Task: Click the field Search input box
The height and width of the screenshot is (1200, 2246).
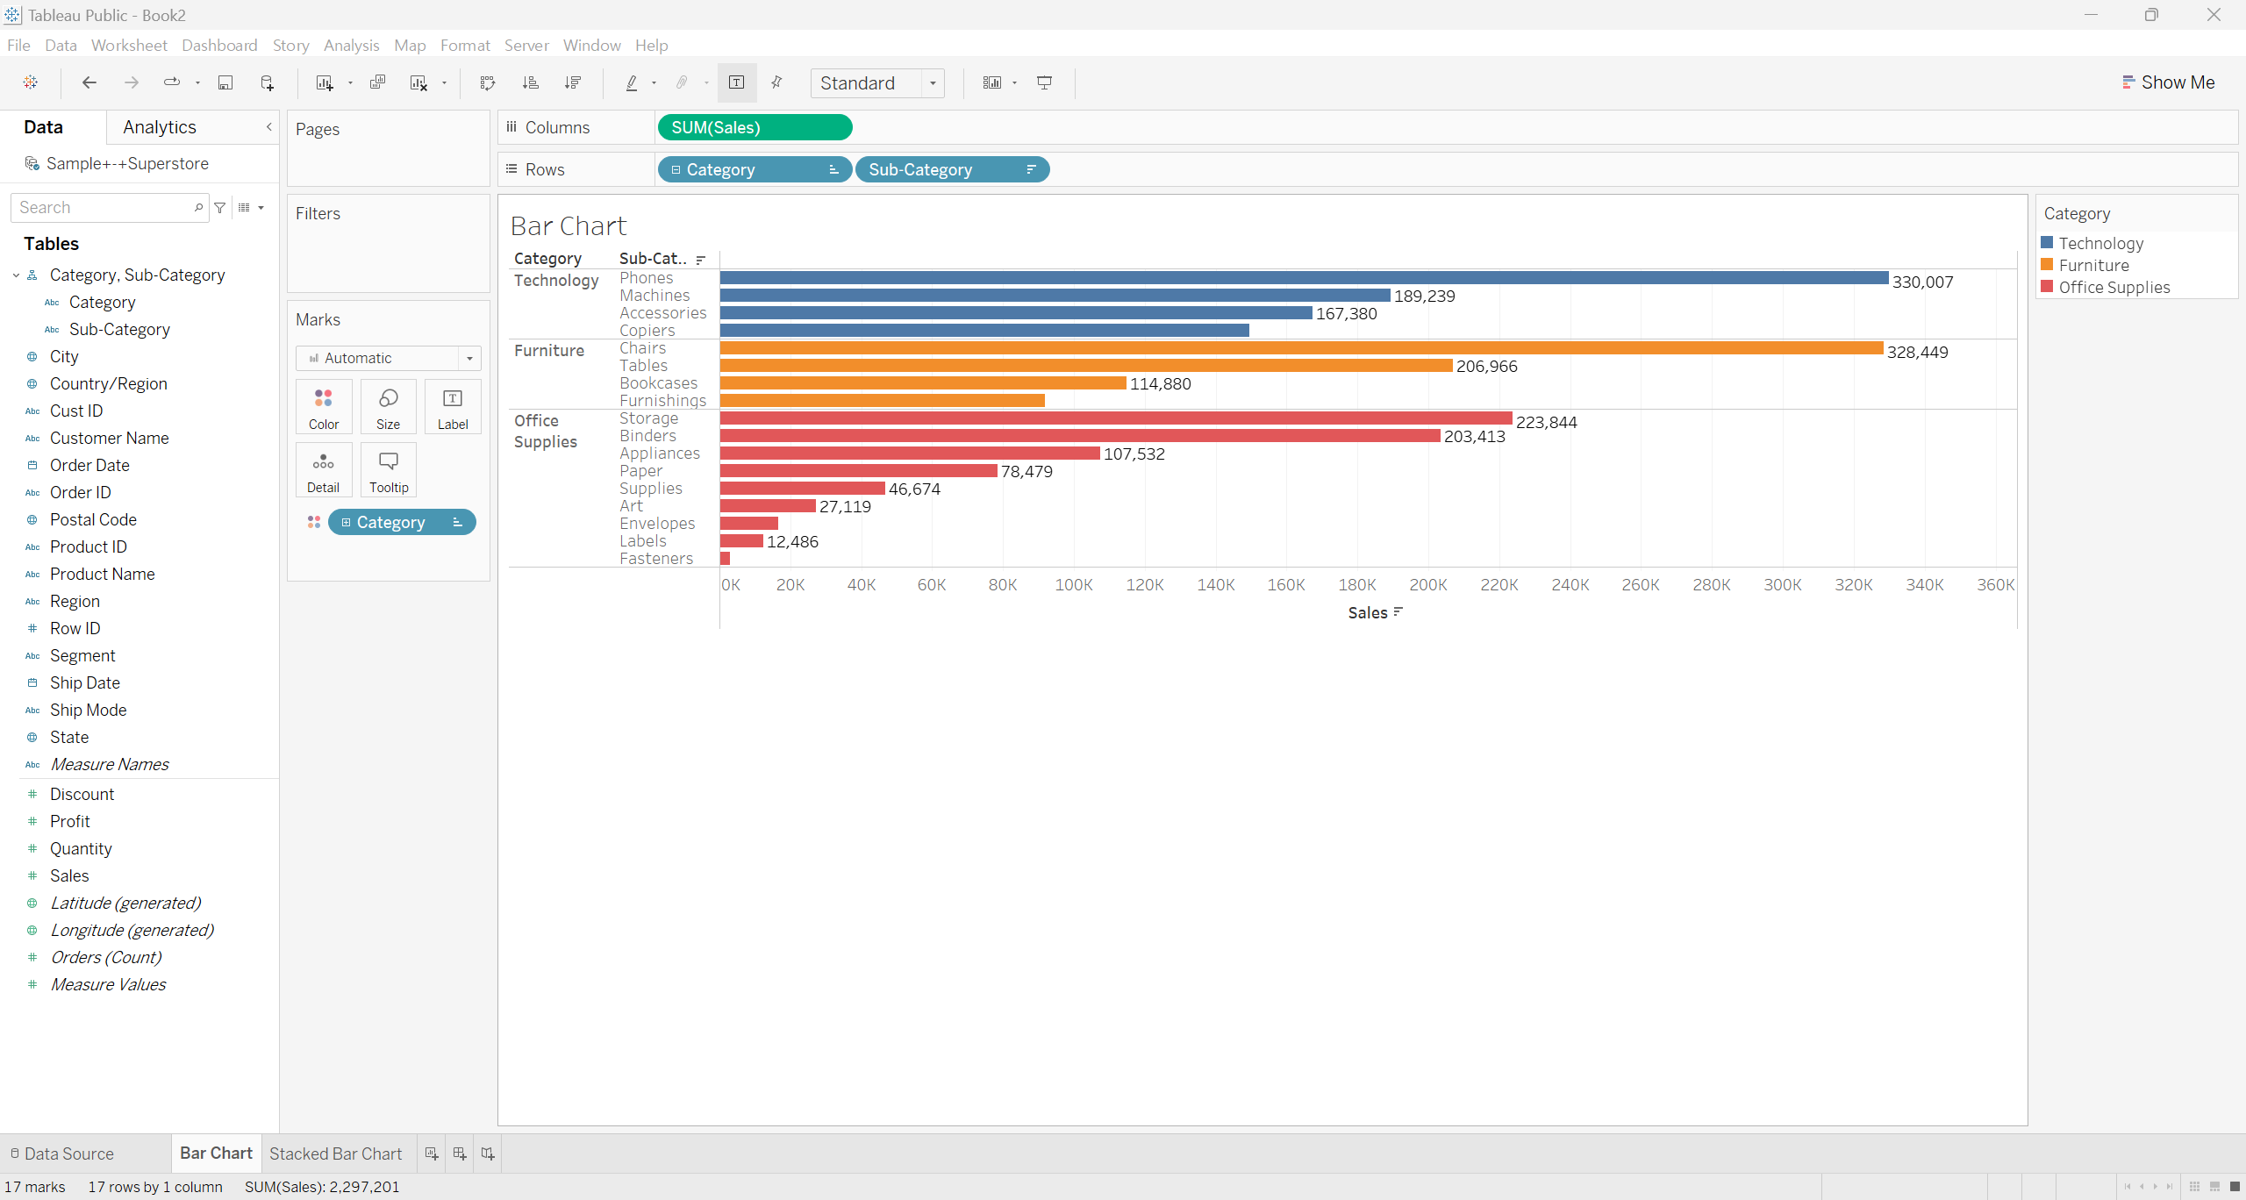Action: click(x=104, y=208)
